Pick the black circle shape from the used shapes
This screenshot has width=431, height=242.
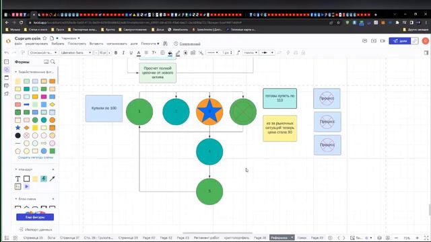[18, 136]
